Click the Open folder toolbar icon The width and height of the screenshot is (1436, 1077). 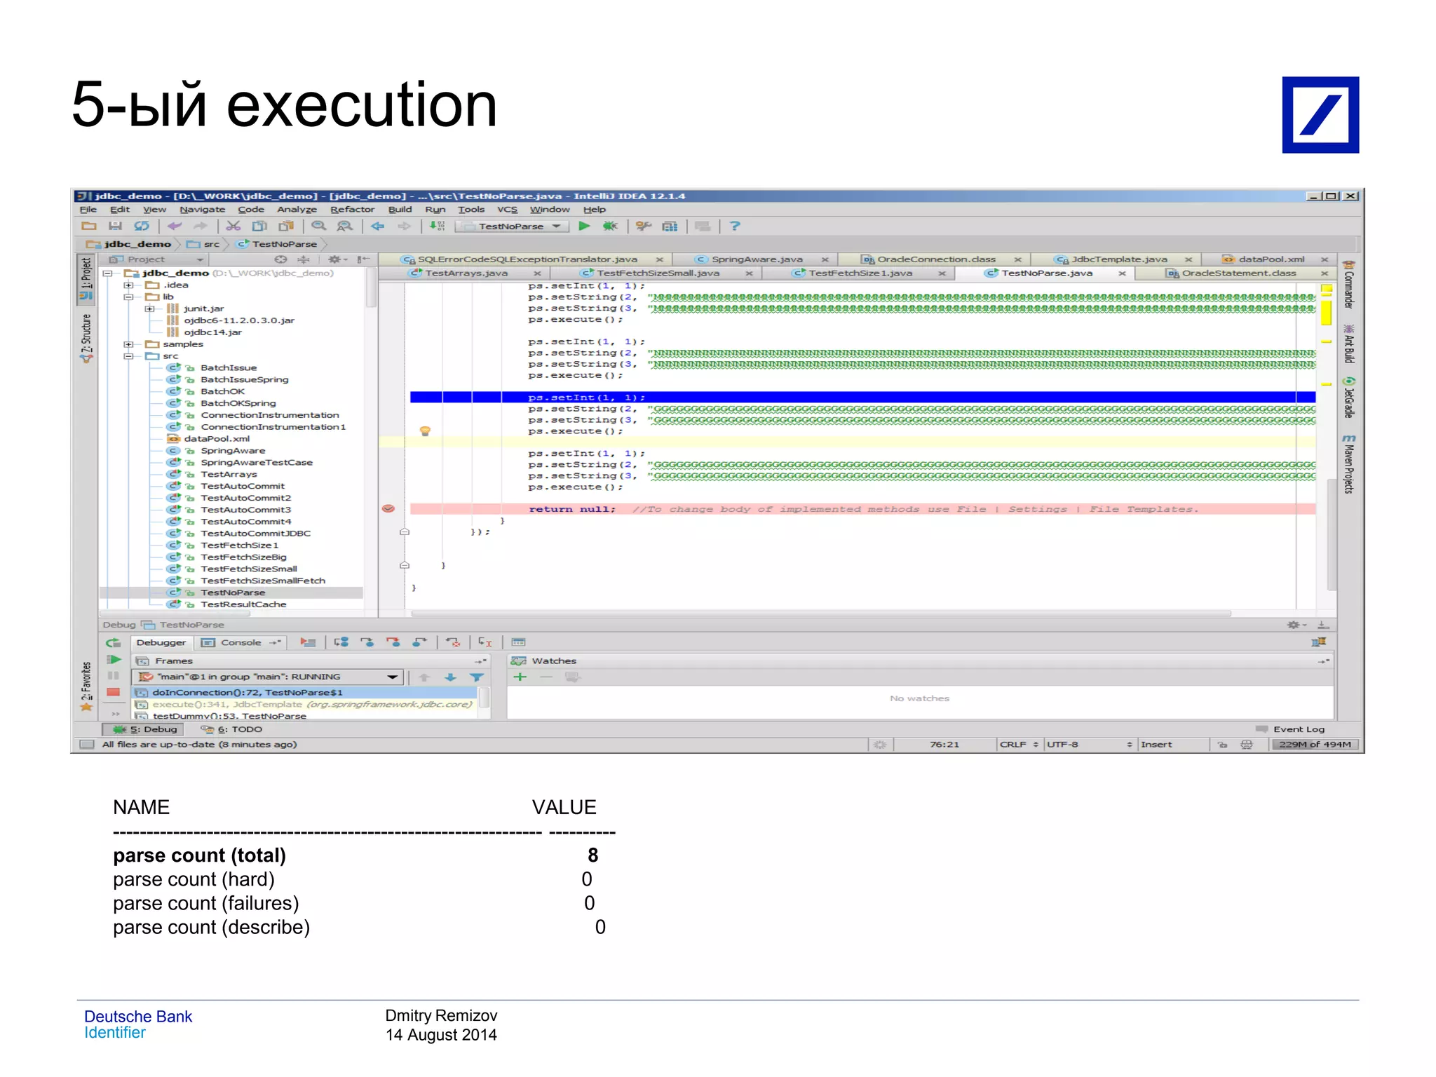(89, 226)
